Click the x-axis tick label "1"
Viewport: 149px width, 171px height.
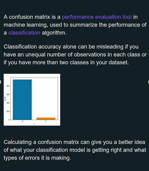pos(46,121)
